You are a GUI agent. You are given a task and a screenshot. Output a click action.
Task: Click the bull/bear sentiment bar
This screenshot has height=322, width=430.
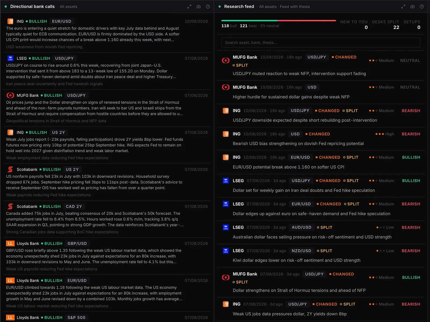(x=279, y=20)
